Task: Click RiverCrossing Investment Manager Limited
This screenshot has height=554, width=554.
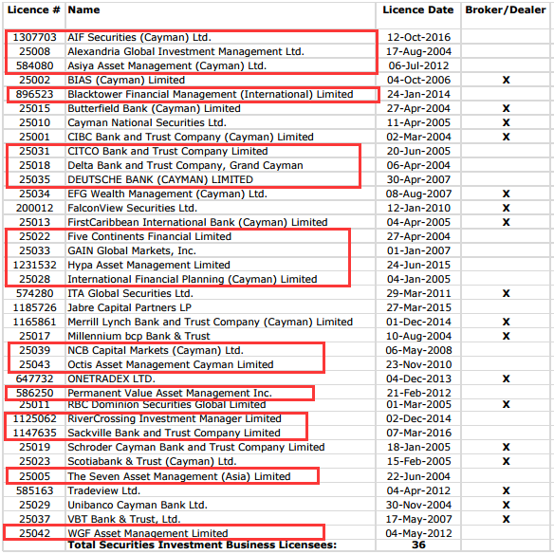Action: tap(175, 418)
